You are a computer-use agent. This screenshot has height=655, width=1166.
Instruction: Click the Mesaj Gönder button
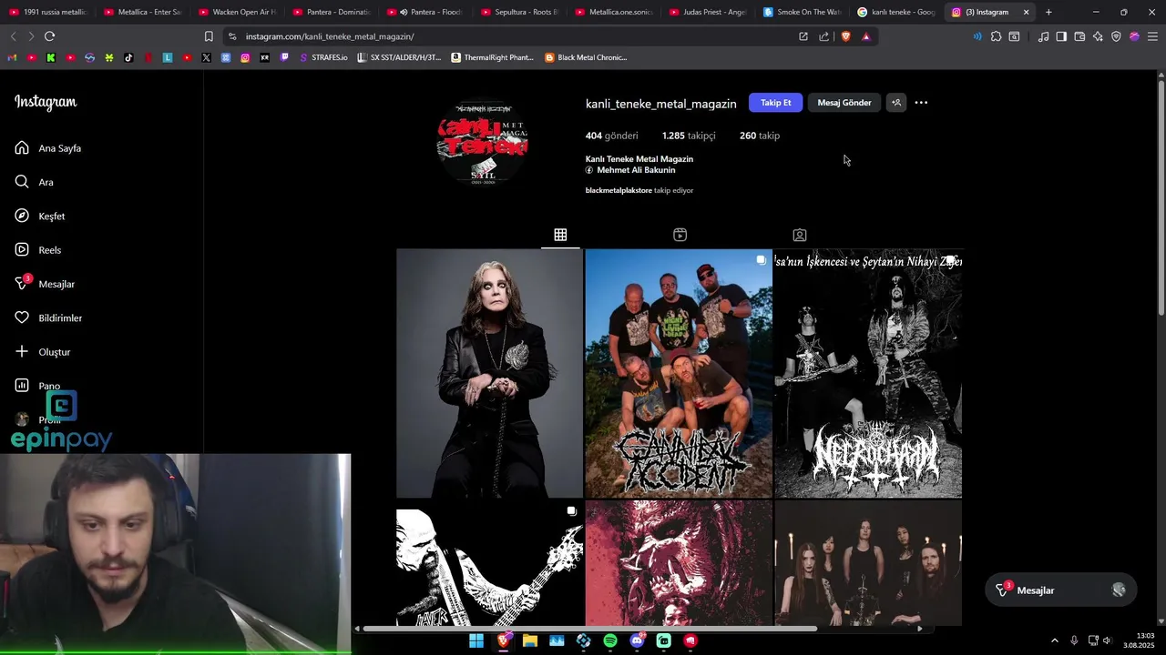pyautogui.click(x=844, y=103)
